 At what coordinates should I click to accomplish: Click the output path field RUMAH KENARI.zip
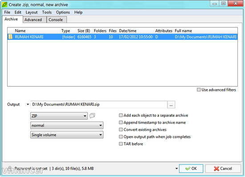click(x=99, y=104)
